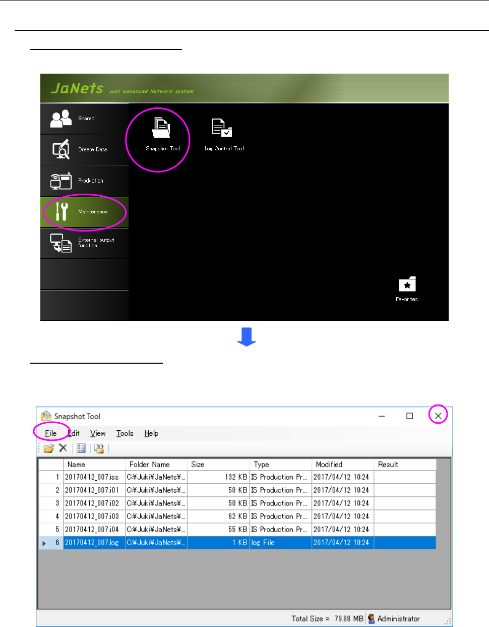
Task: Open the Favorites folder
Action: coord(407,289)
